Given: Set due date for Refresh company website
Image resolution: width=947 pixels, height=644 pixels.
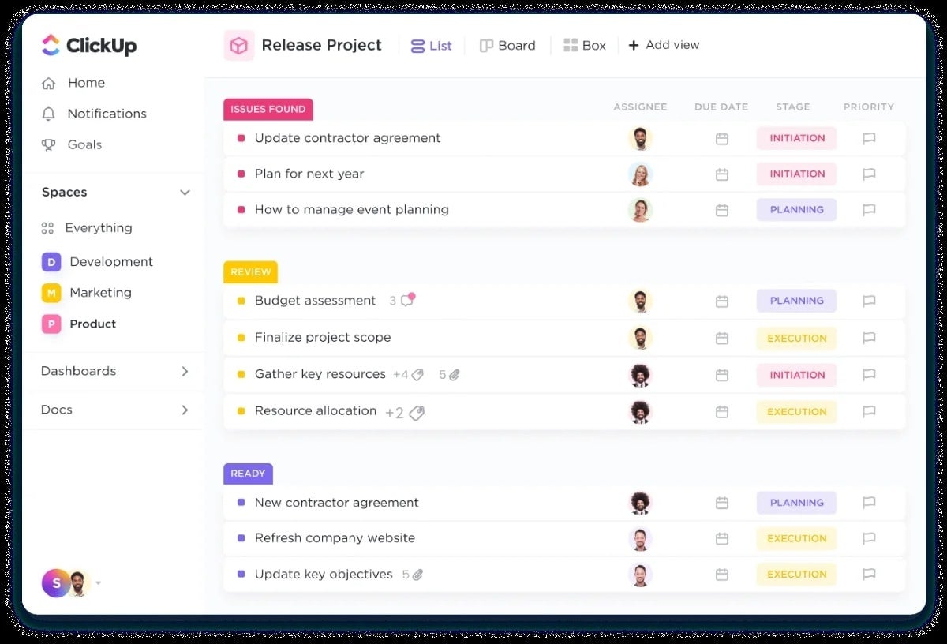Looking at the screenshot, I should coord(721,539).
